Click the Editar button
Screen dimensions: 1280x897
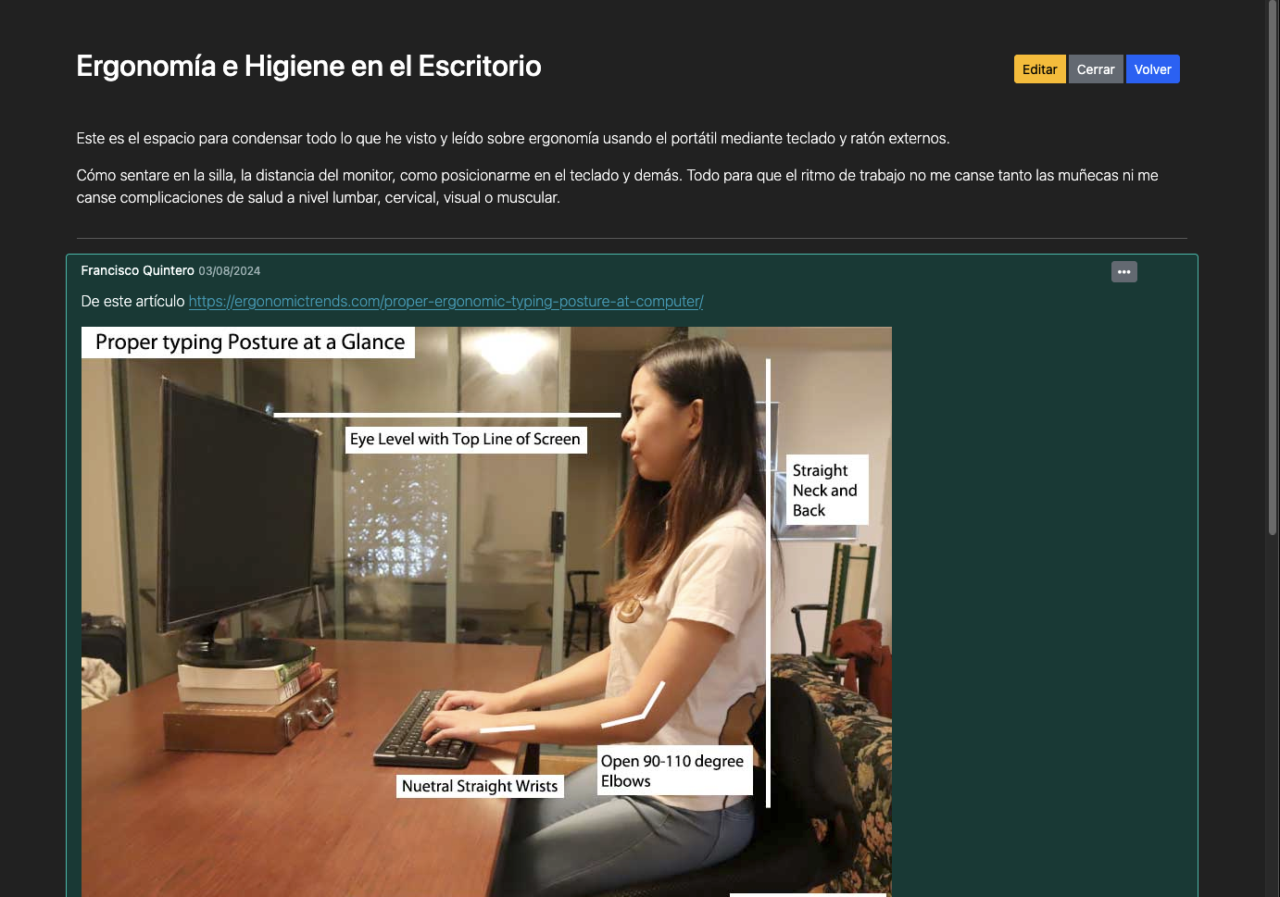(1039, 69)
